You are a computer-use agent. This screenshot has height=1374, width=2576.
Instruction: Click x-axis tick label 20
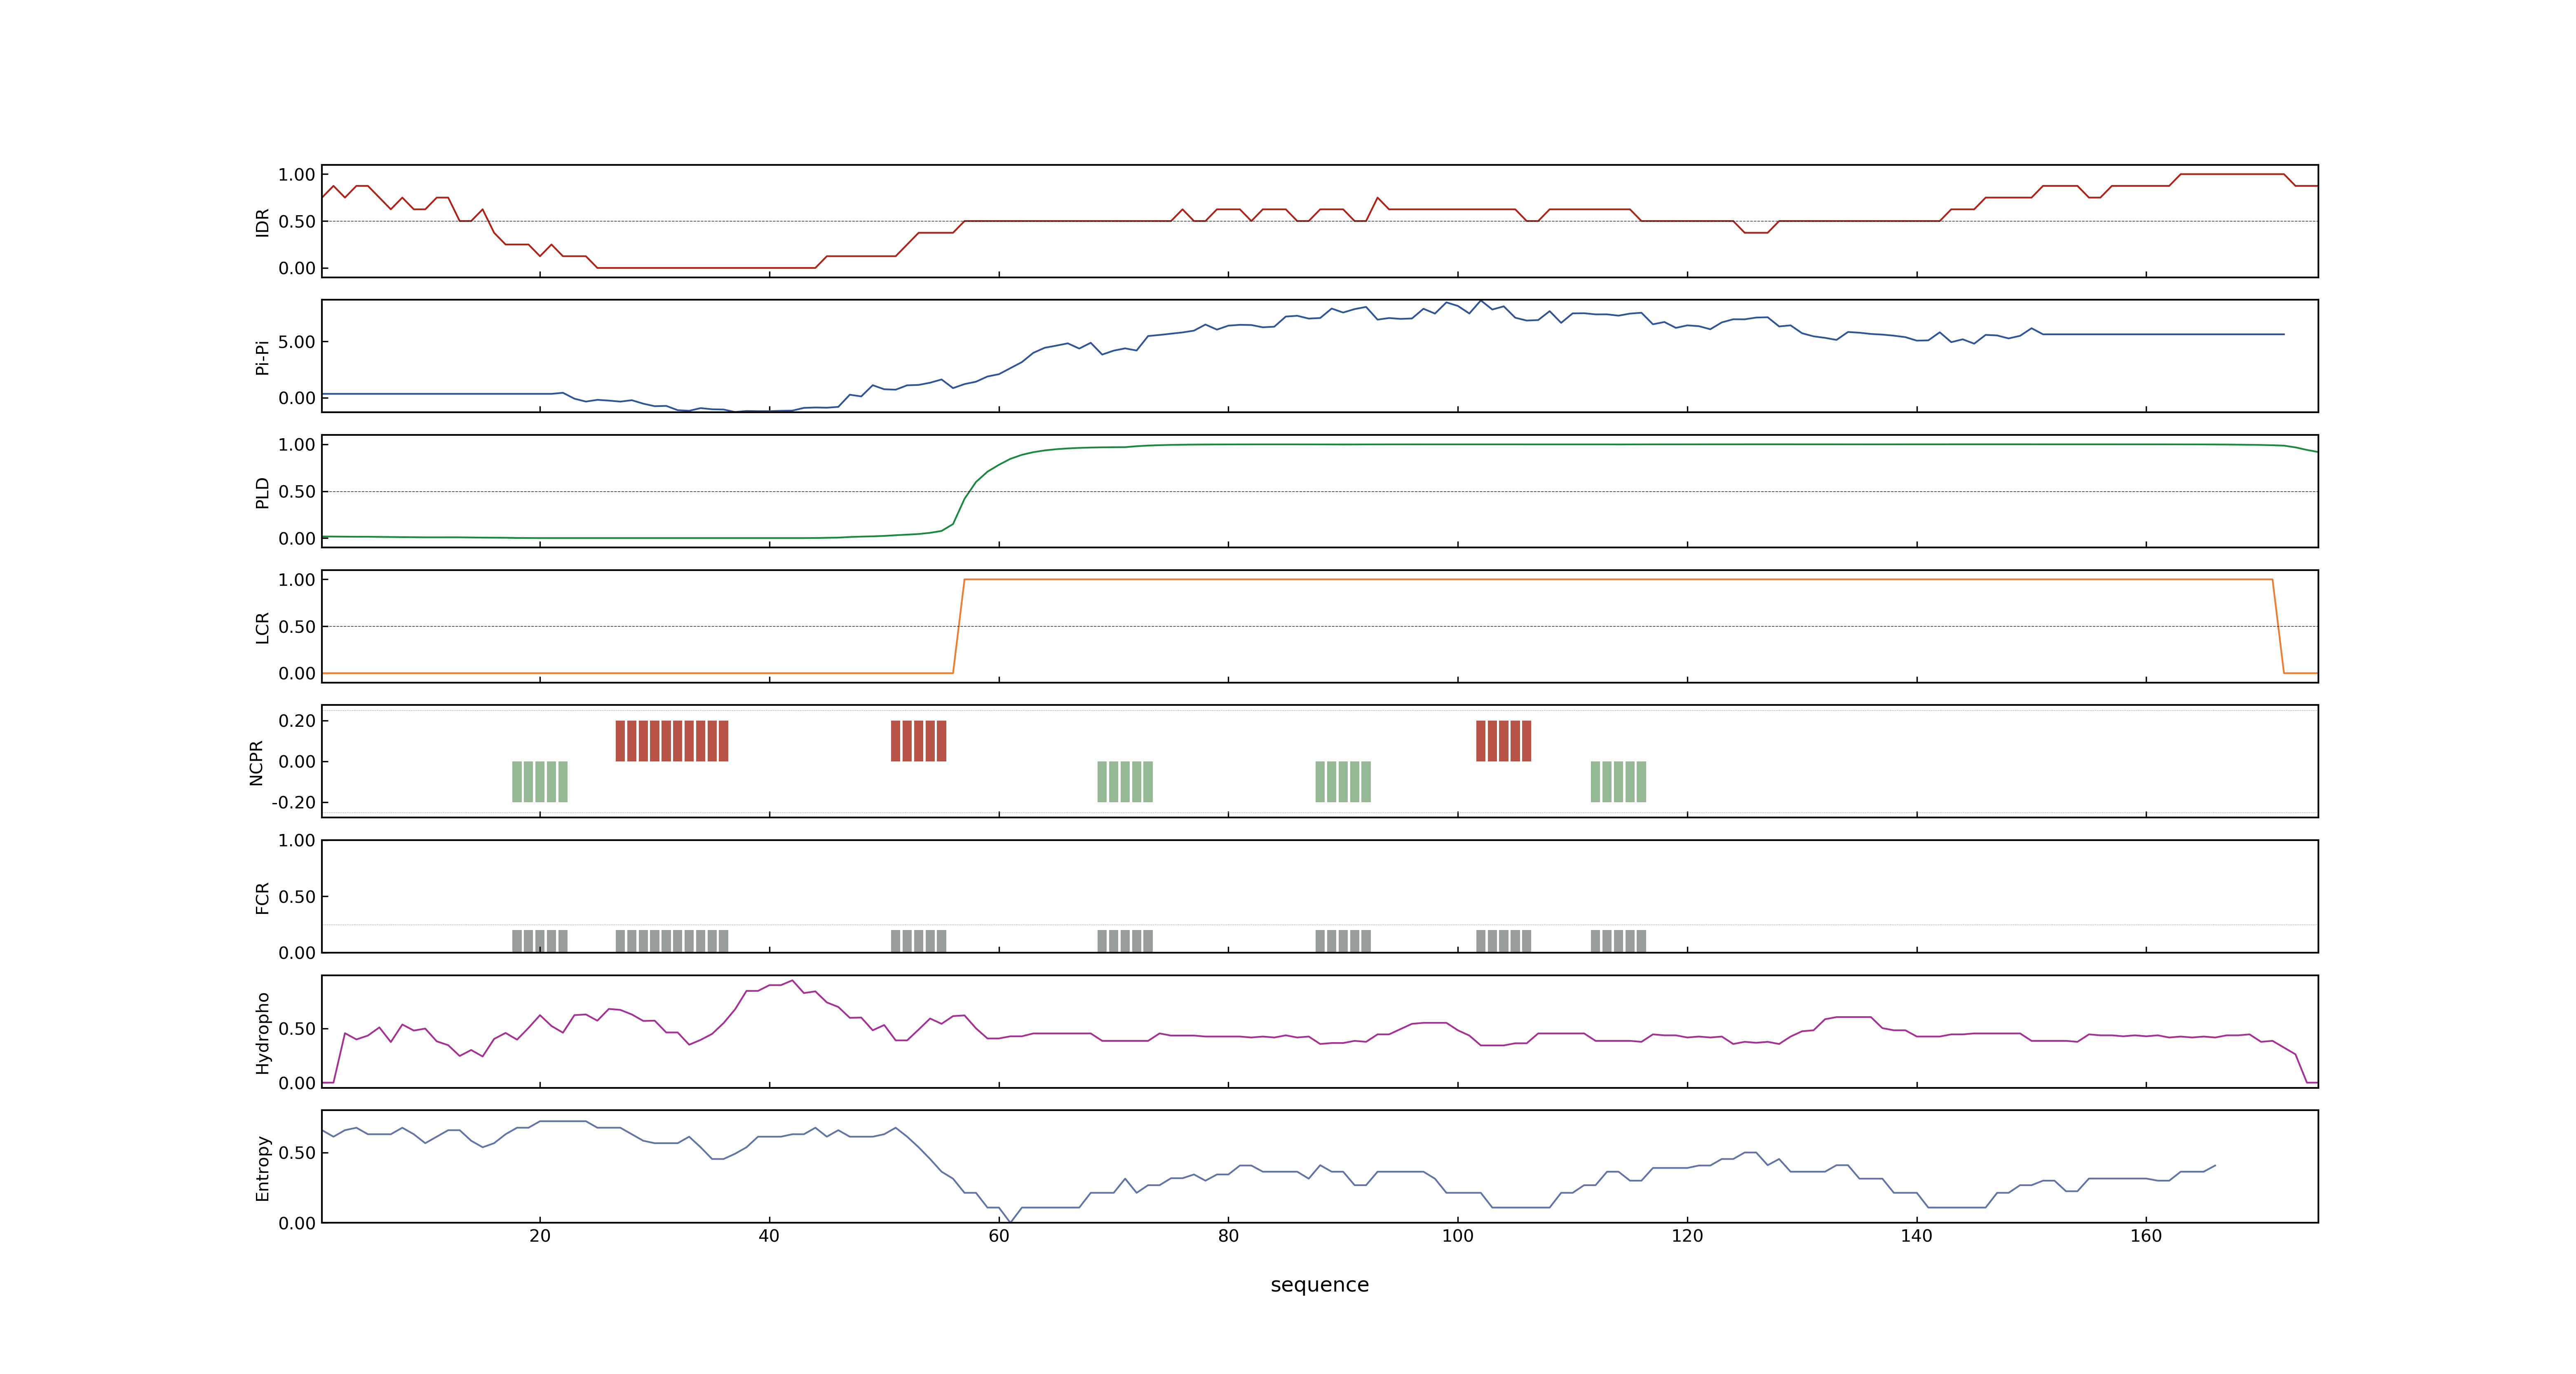[540, 1236]
